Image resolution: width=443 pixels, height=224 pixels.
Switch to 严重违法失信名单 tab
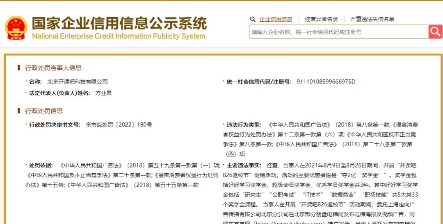point(372,19)
